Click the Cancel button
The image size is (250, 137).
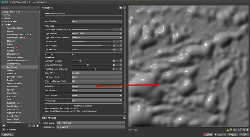[208, 135]
